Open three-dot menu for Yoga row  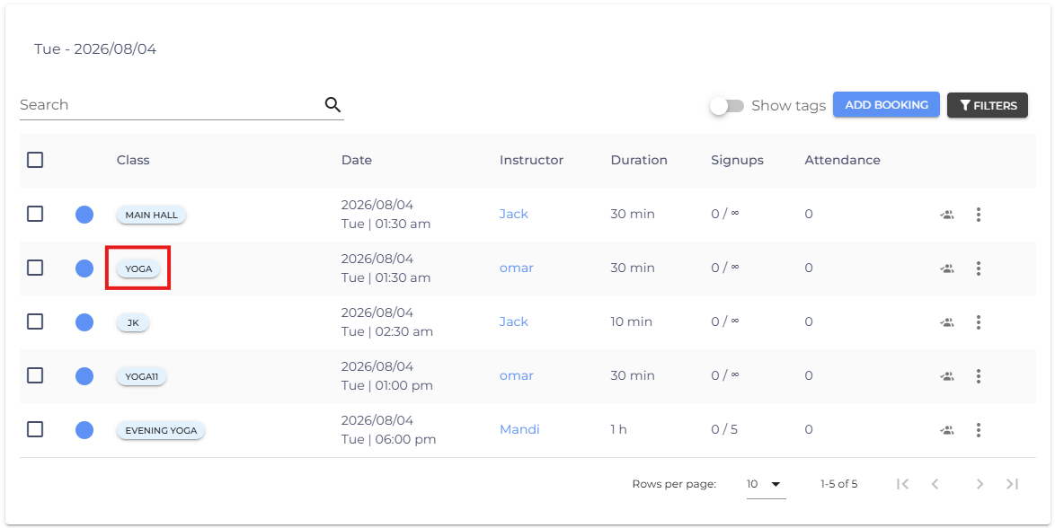(x=979, y=268)
